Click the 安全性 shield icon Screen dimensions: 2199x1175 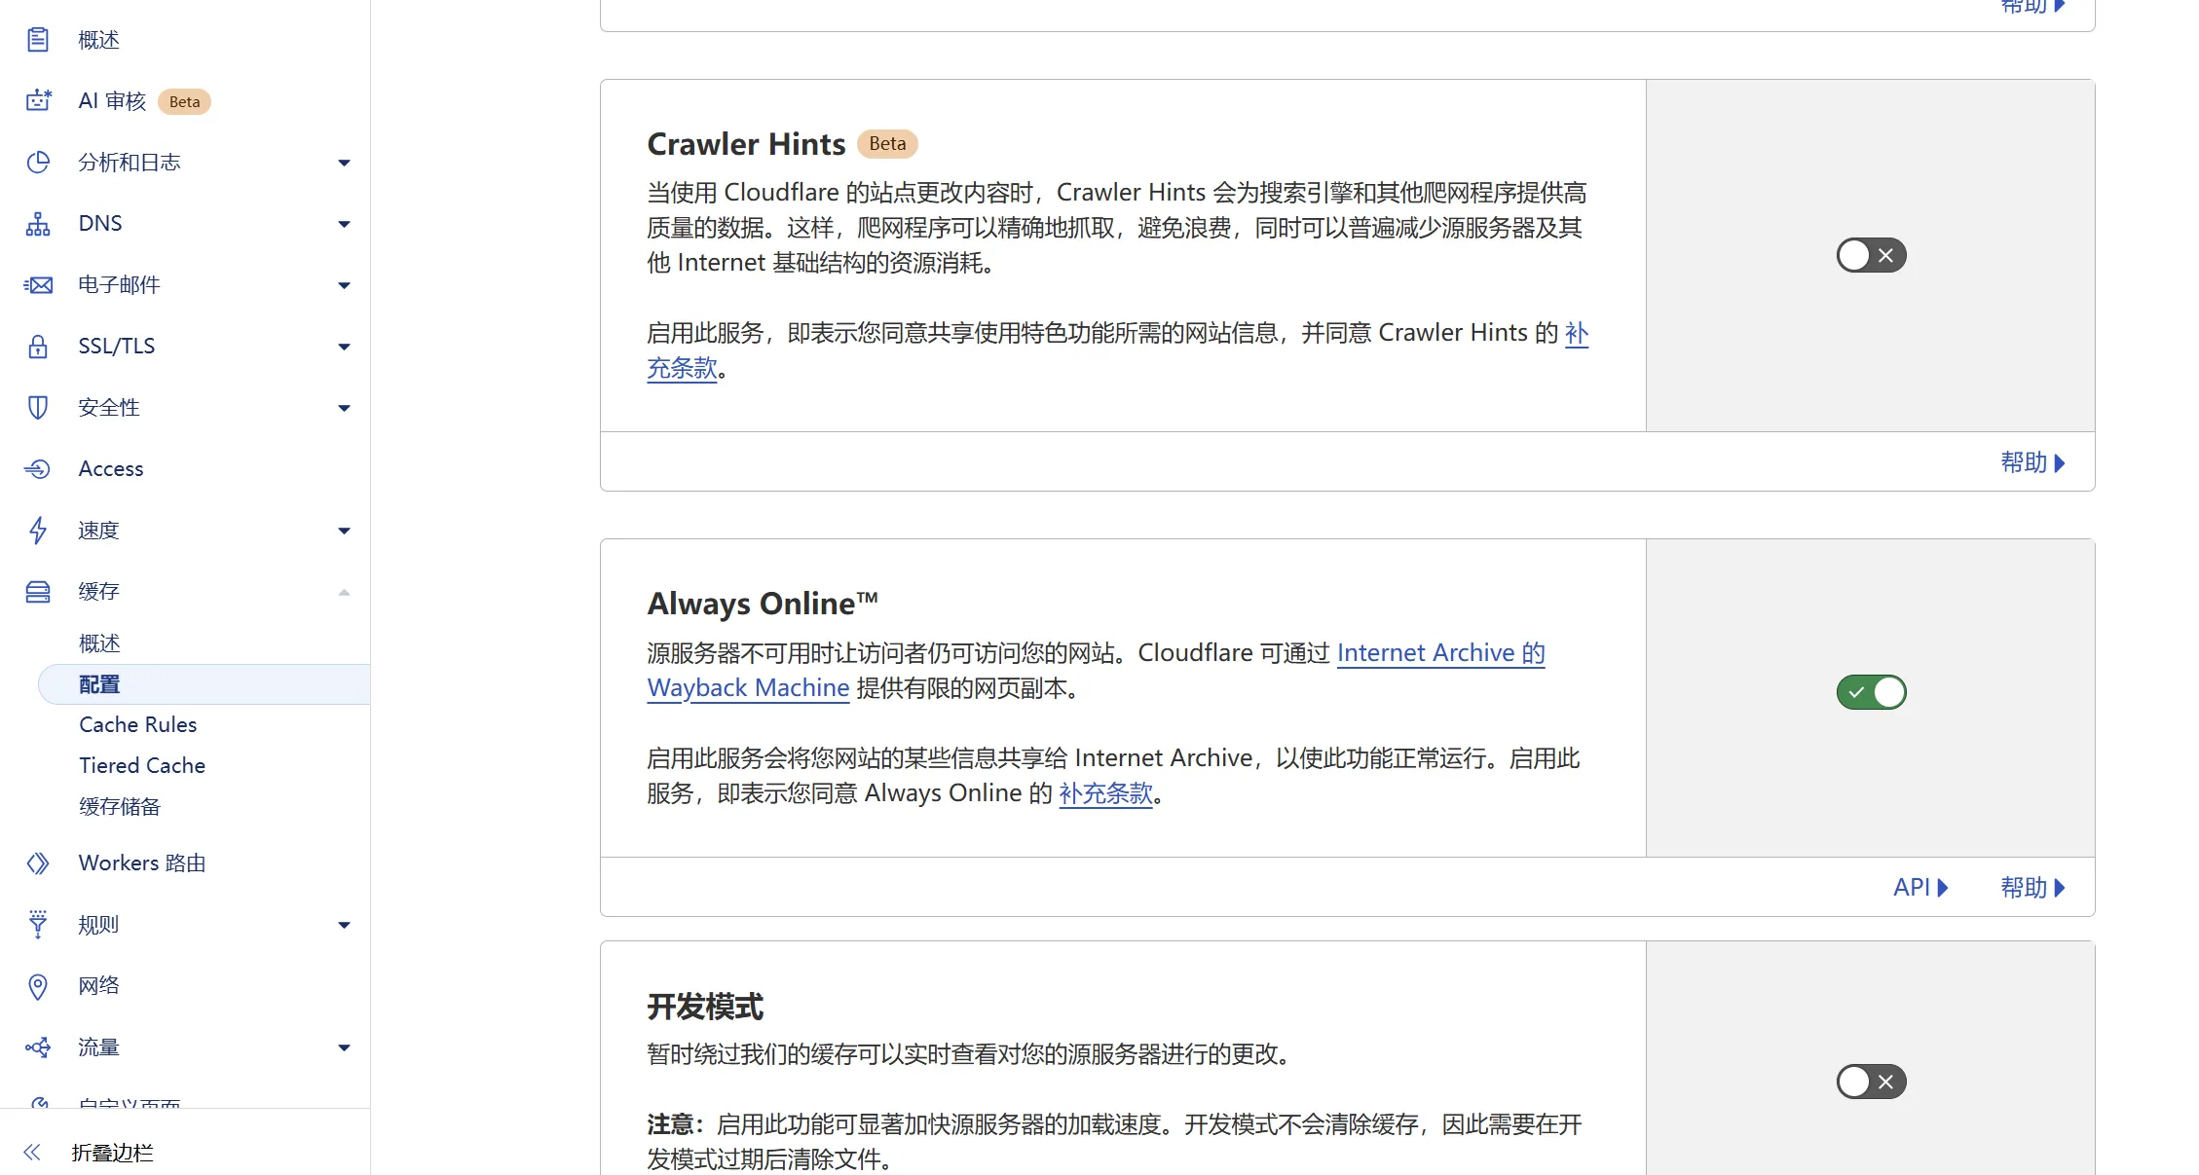(38, 408)
